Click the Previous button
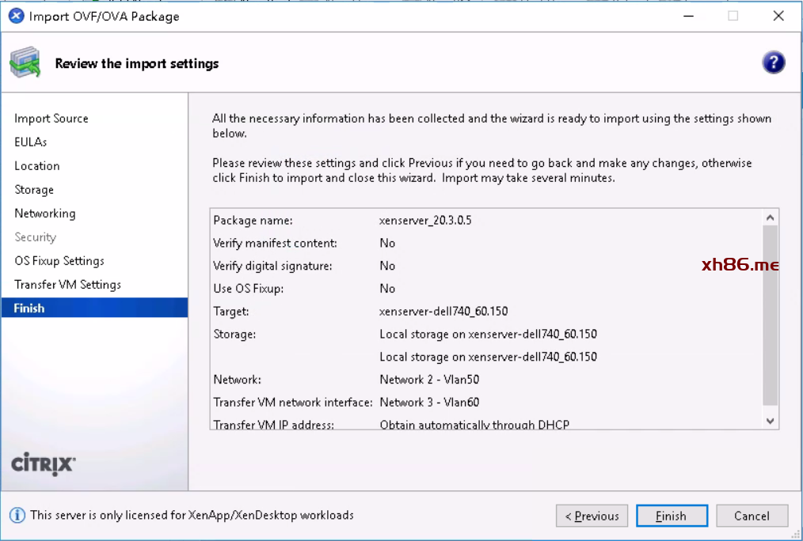 coord(592,516)
